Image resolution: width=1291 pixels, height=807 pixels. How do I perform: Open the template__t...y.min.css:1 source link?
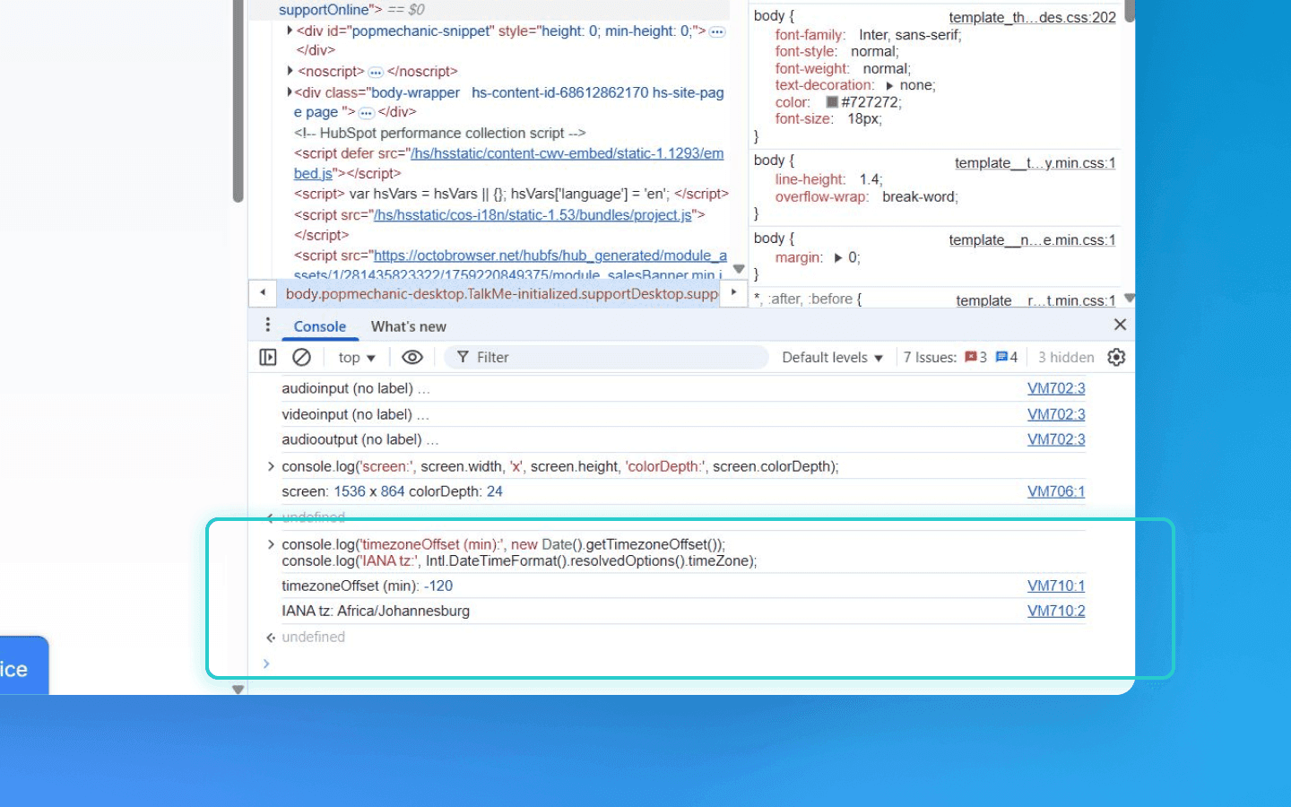pyautogui.click(x=1035, y=162)
